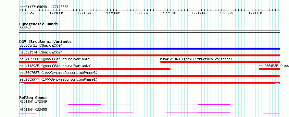Click the blue dgv363n21 variant bar

click(x=149, y=49)
